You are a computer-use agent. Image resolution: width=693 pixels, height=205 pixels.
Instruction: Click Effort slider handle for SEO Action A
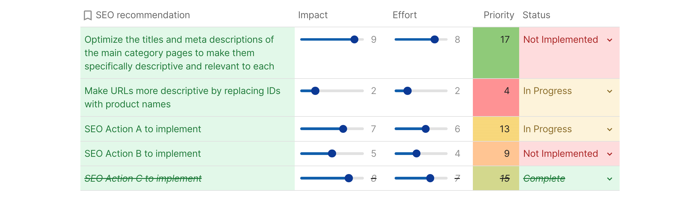[x=426, y=129]
